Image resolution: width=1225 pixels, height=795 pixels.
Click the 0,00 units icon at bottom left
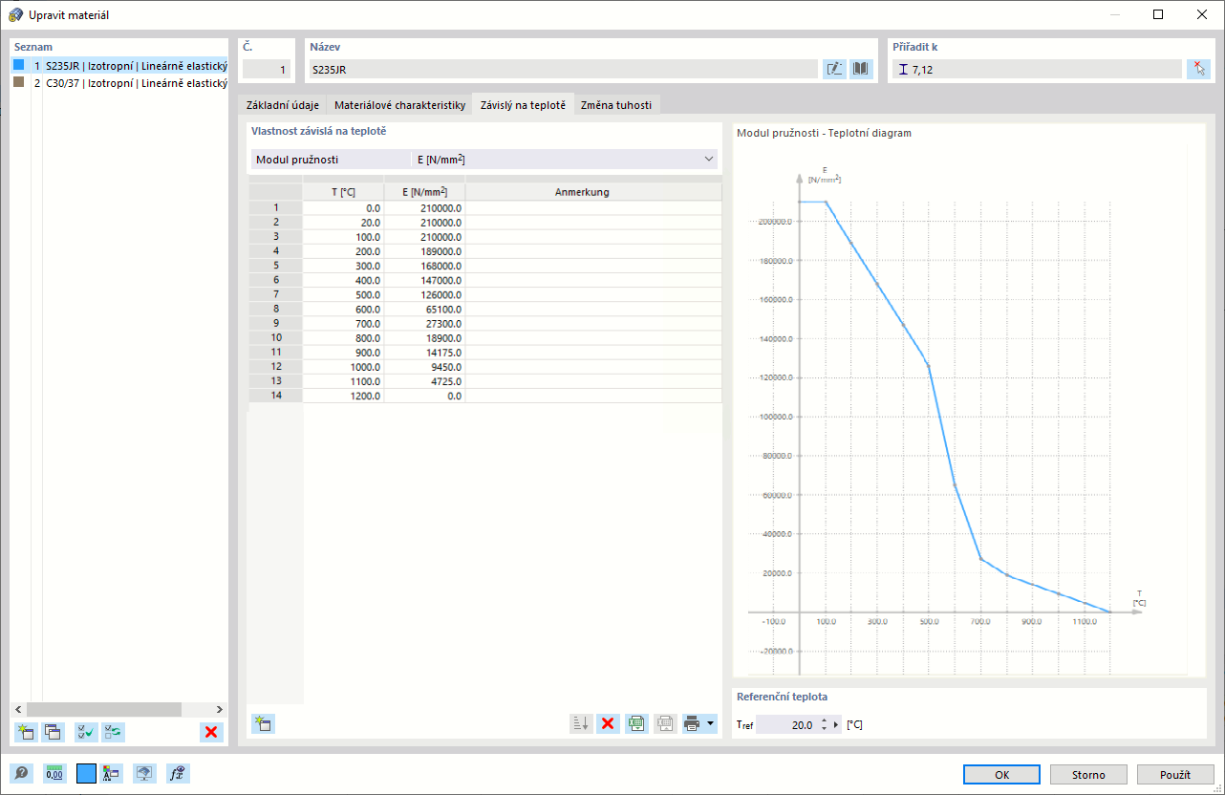pyautogui.click(x=54, y=774)
